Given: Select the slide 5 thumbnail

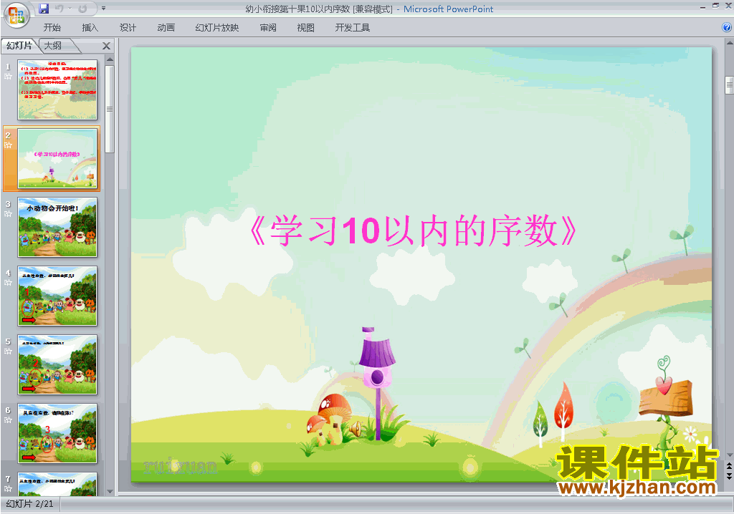Looking at the screenshot, I should pos(57,365).
